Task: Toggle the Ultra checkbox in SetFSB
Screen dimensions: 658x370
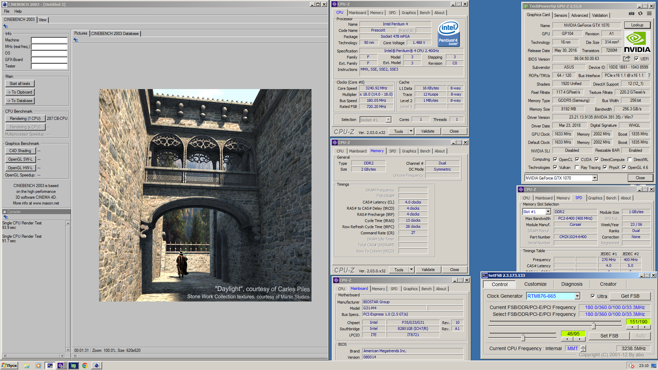Action: click(x=593, y=296)
